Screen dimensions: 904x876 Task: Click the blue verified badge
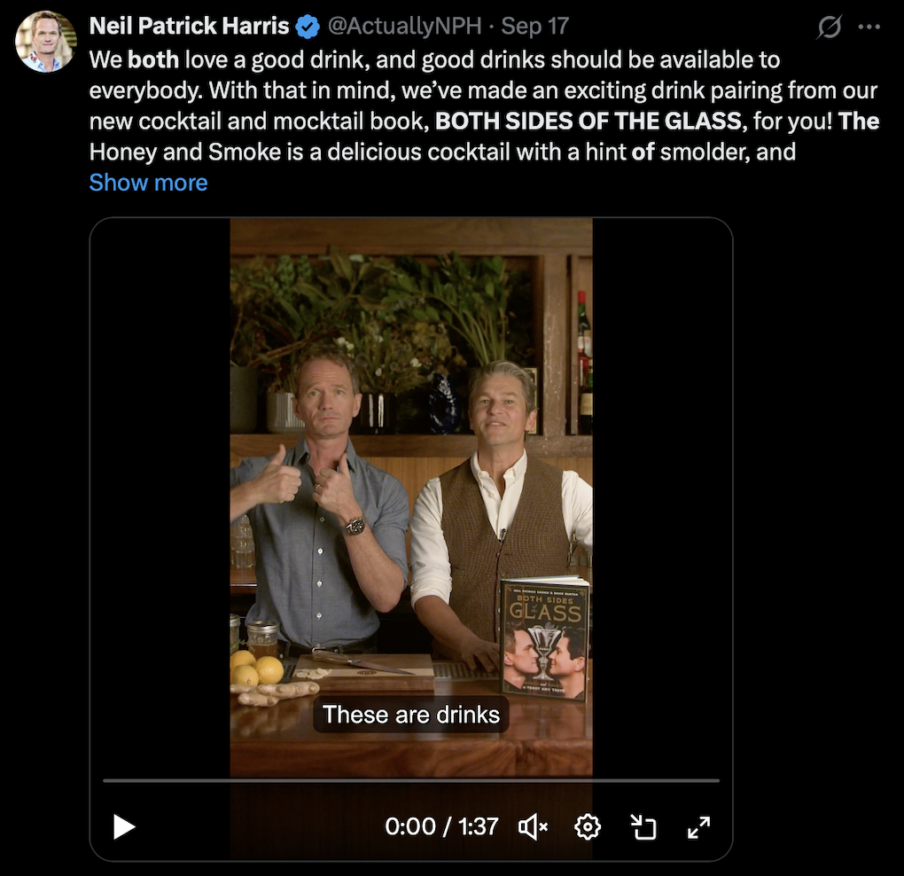click(308, 27)
